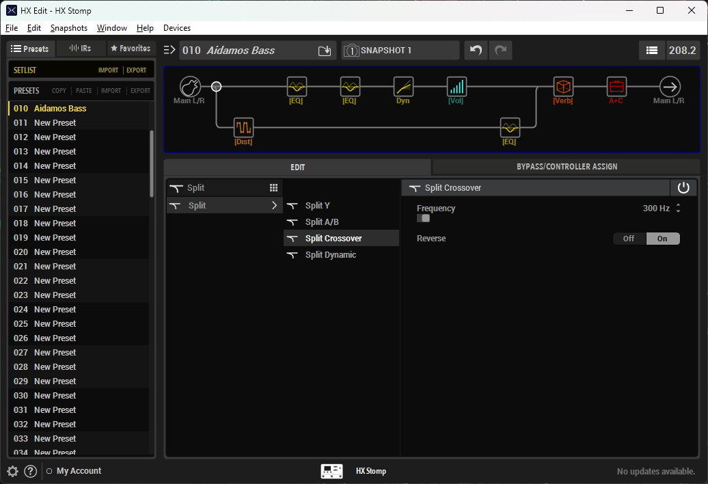
Task: Click presets IMPORT button
Action: 111,91
